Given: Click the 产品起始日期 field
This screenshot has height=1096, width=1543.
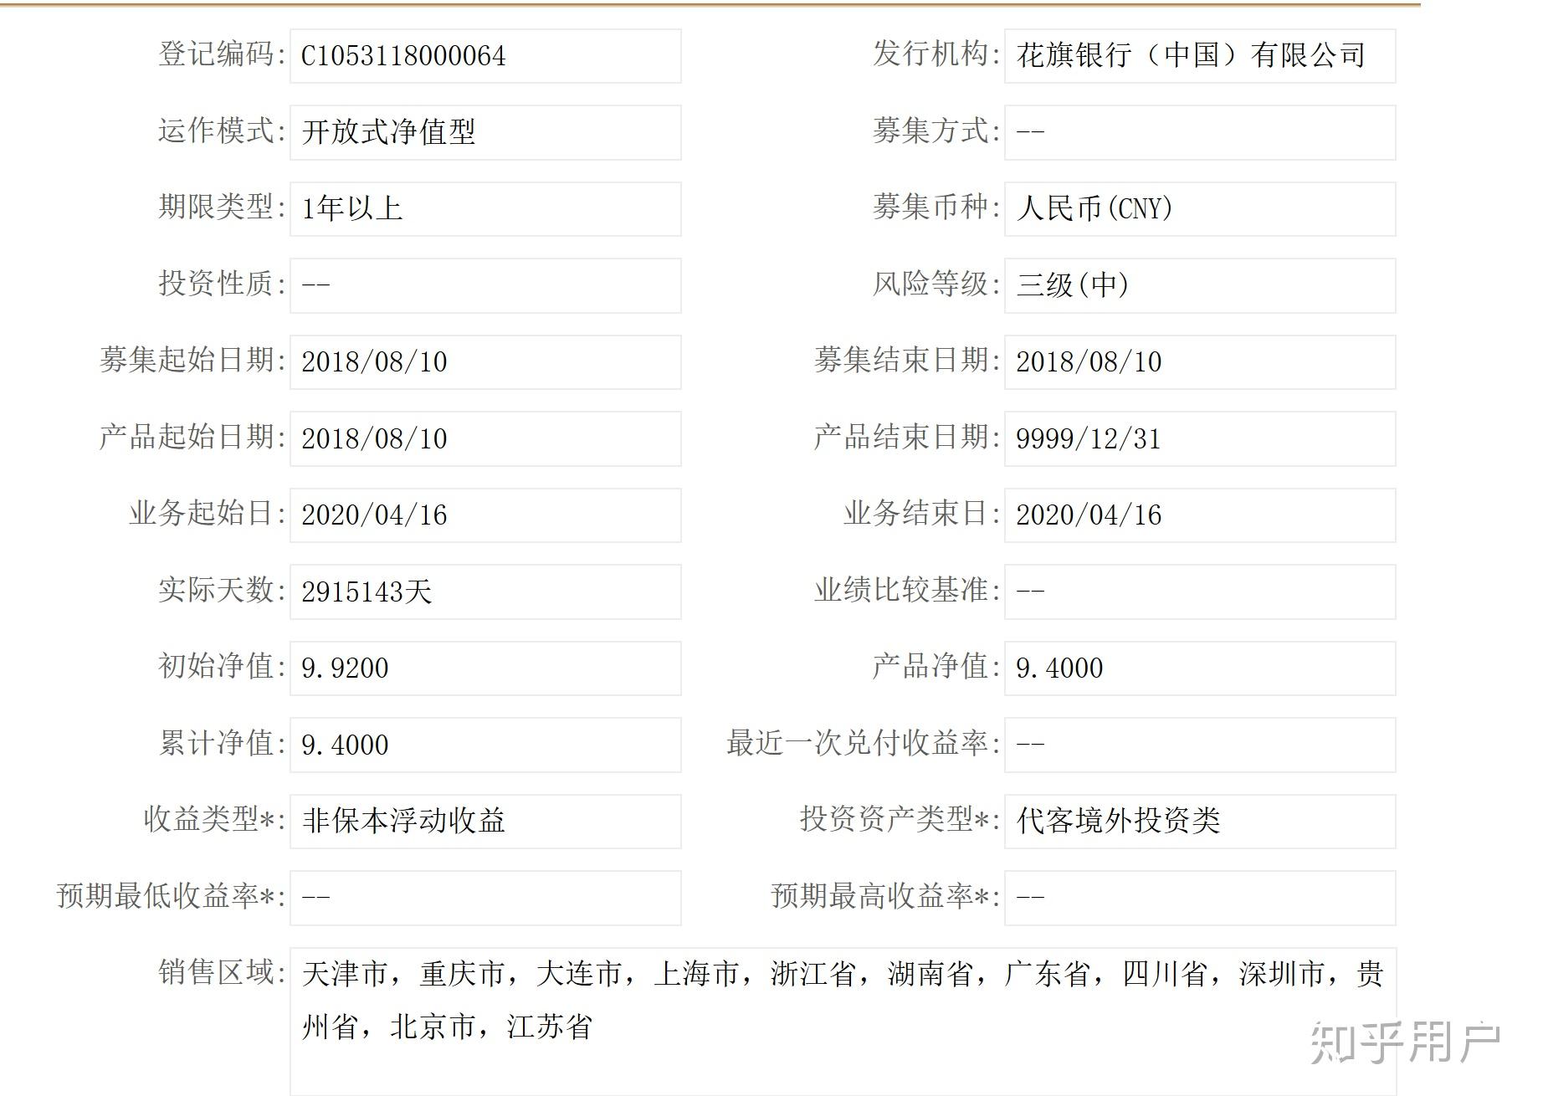Looking at the screenshot, I should (485, 438).
